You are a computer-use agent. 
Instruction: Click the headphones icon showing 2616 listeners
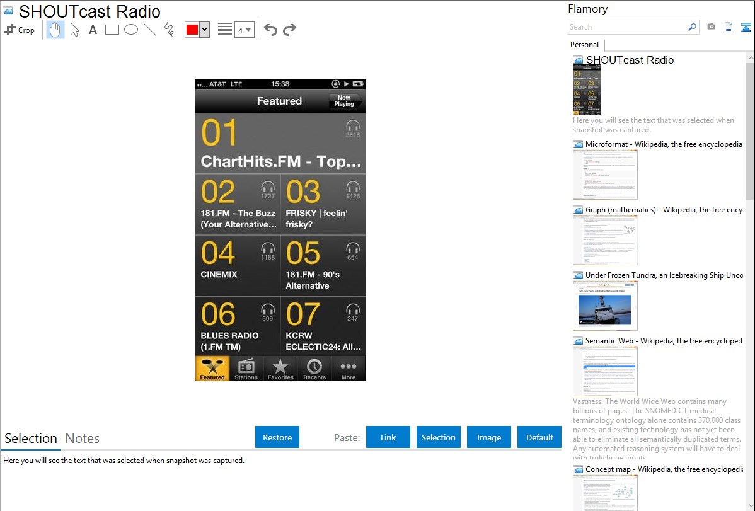pos(353,126)
